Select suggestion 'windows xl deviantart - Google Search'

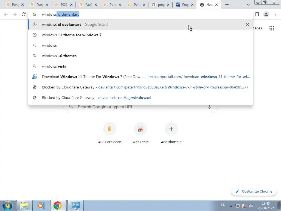click(140, 24)
